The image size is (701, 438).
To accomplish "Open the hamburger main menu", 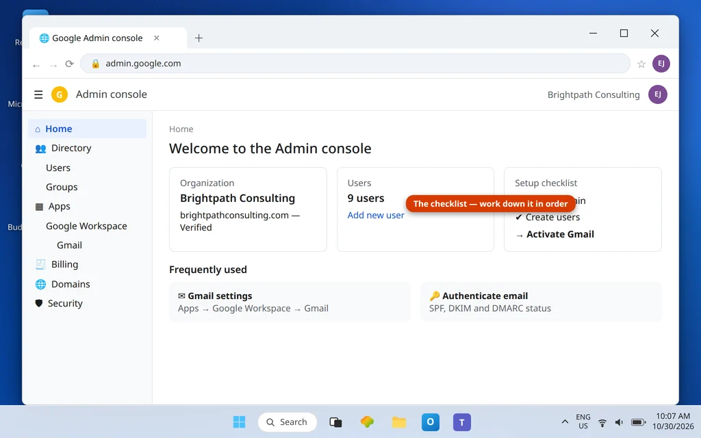I will [38, 94].
